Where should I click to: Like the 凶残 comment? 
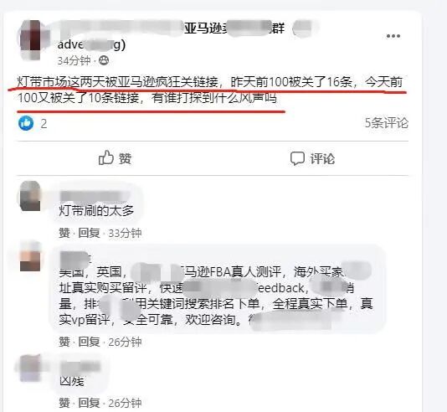(x=64, y=403)
